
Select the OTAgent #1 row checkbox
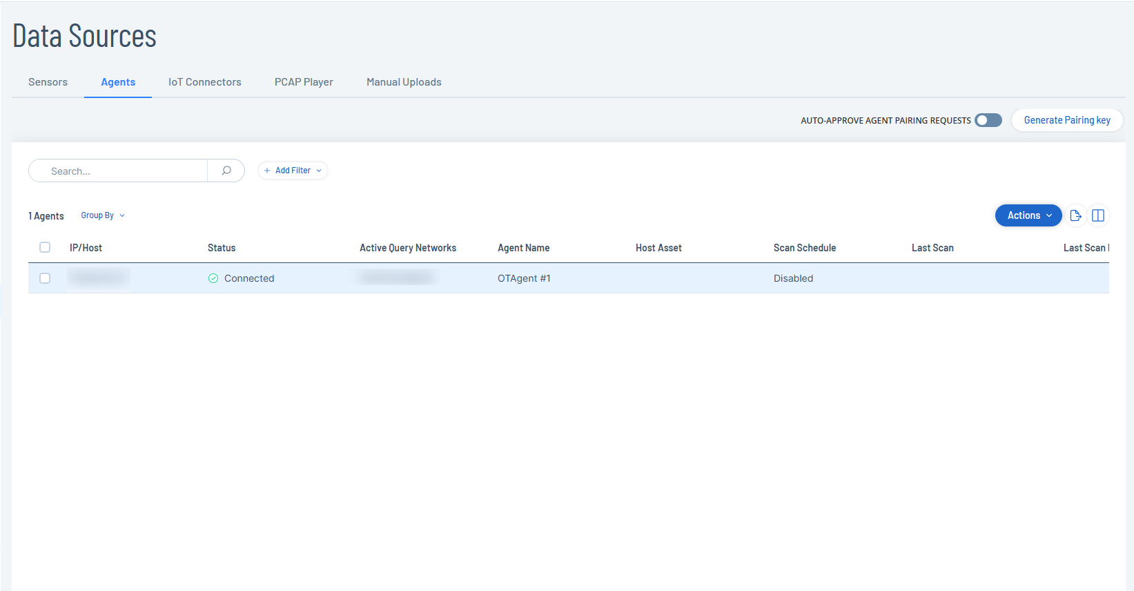click(x=45, y=278)
